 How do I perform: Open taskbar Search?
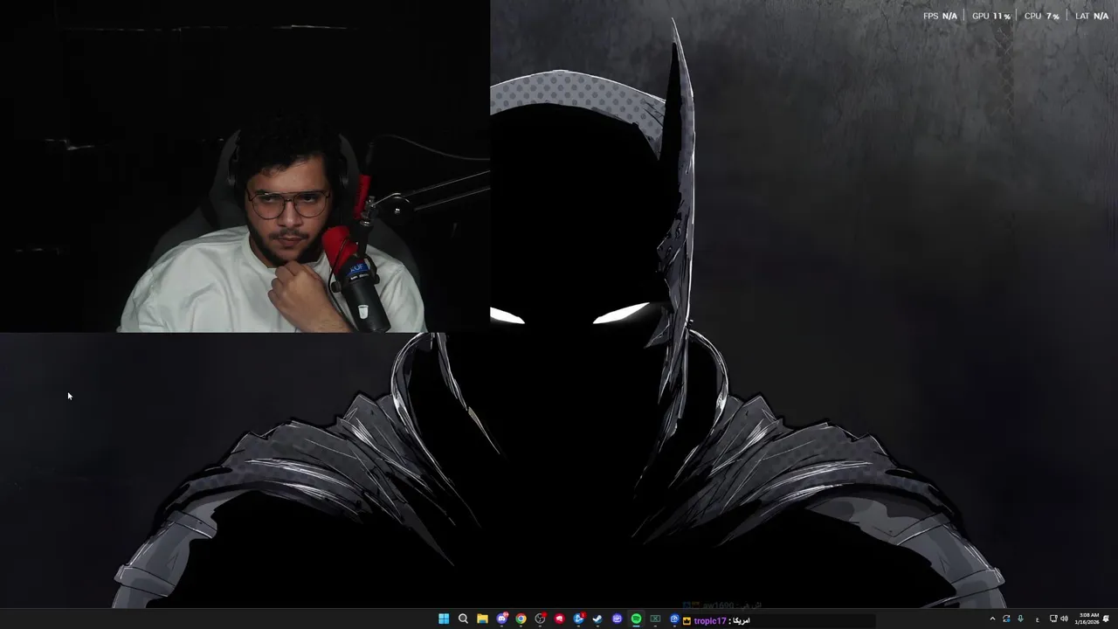[x=463, y=619]
